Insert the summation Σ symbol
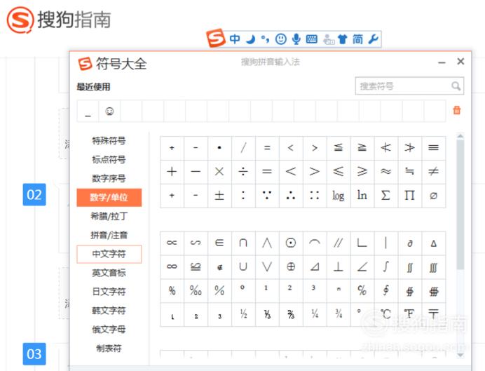 coord(385,195)
